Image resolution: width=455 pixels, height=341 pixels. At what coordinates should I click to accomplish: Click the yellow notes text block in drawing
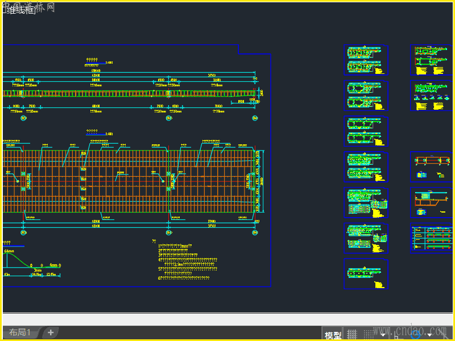coord(185,261)
